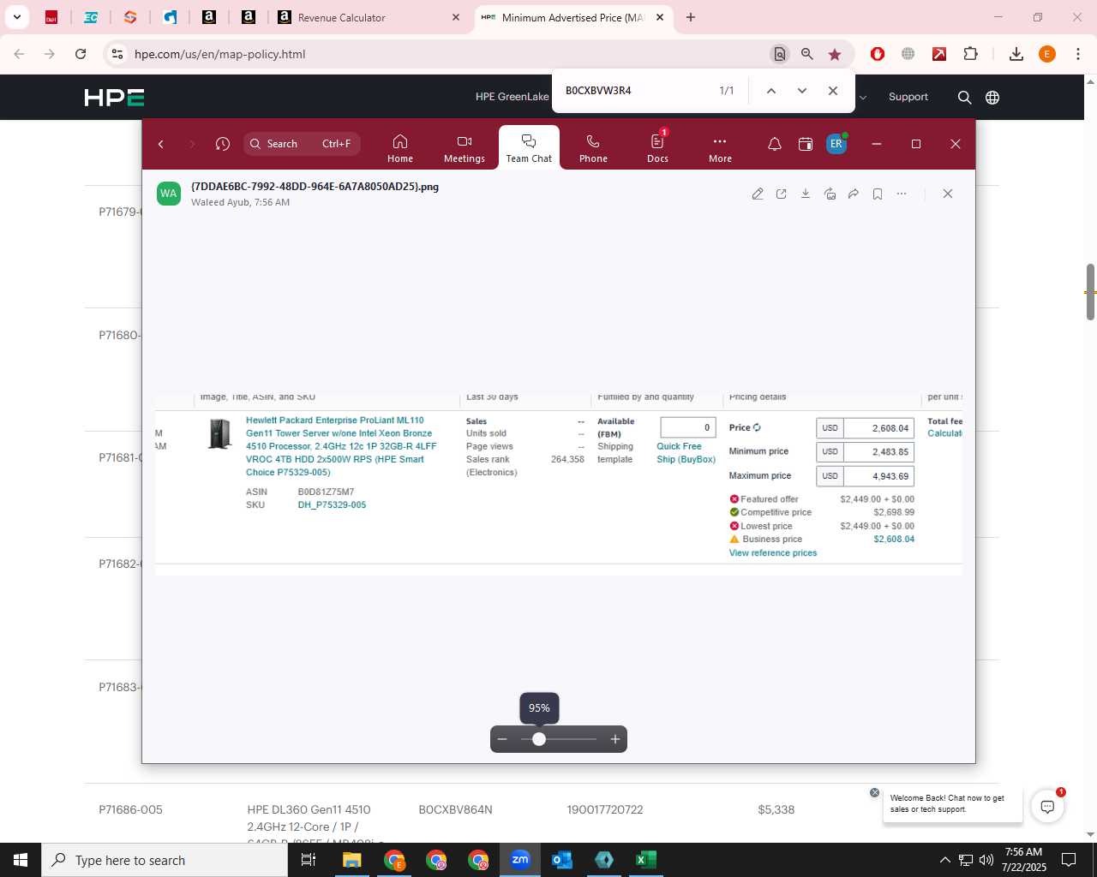Open Zoom notifications bell

click(x=774, y=144)
